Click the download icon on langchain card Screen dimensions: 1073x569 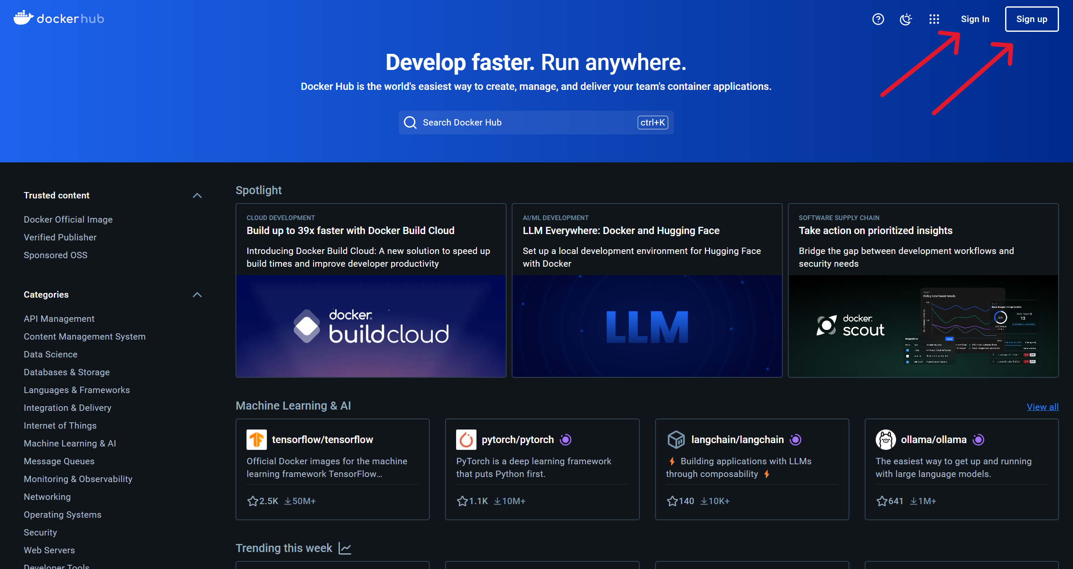point(704,501)
